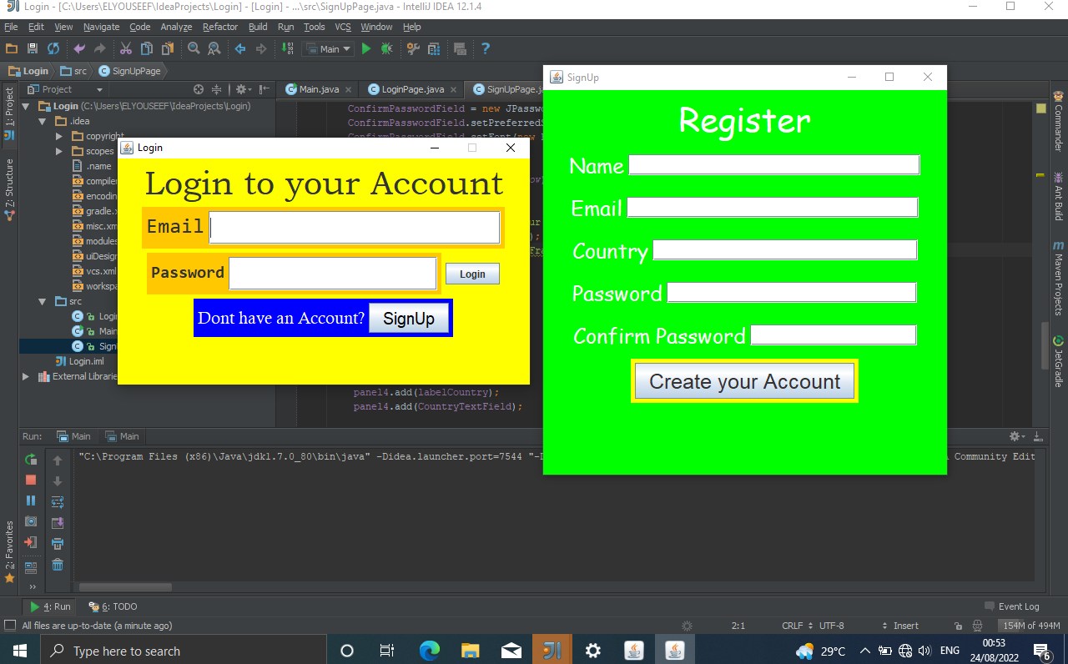Run Main with green play icon

[365, 49]
